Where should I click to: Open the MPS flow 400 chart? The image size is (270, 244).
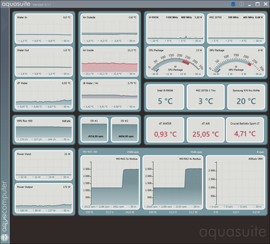[x=44, y=130]
